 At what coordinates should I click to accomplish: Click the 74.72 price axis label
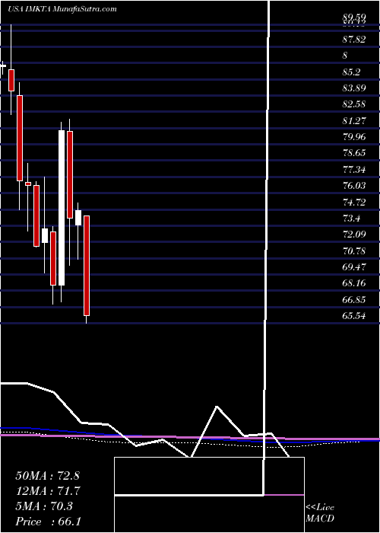354,203
